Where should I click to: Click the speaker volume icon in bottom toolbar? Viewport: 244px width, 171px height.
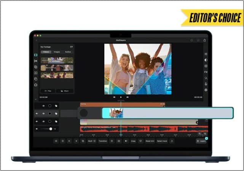pos(126,141)
